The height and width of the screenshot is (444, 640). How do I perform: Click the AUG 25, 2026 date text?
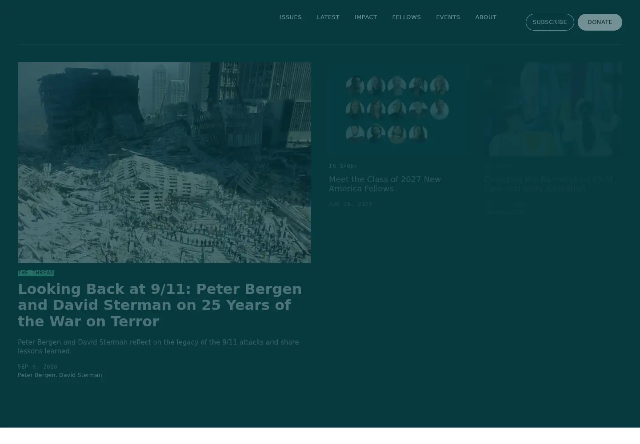[351, 204]
